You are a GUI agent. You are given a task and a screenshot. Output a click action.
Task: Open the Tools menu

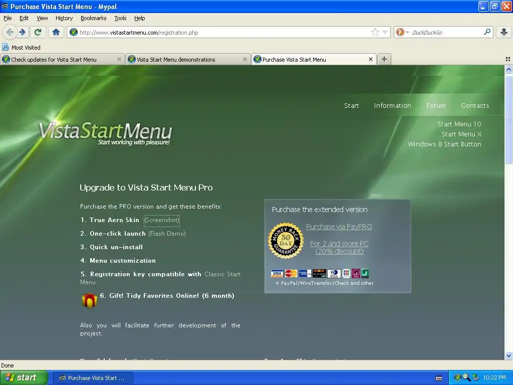point(120,18)
